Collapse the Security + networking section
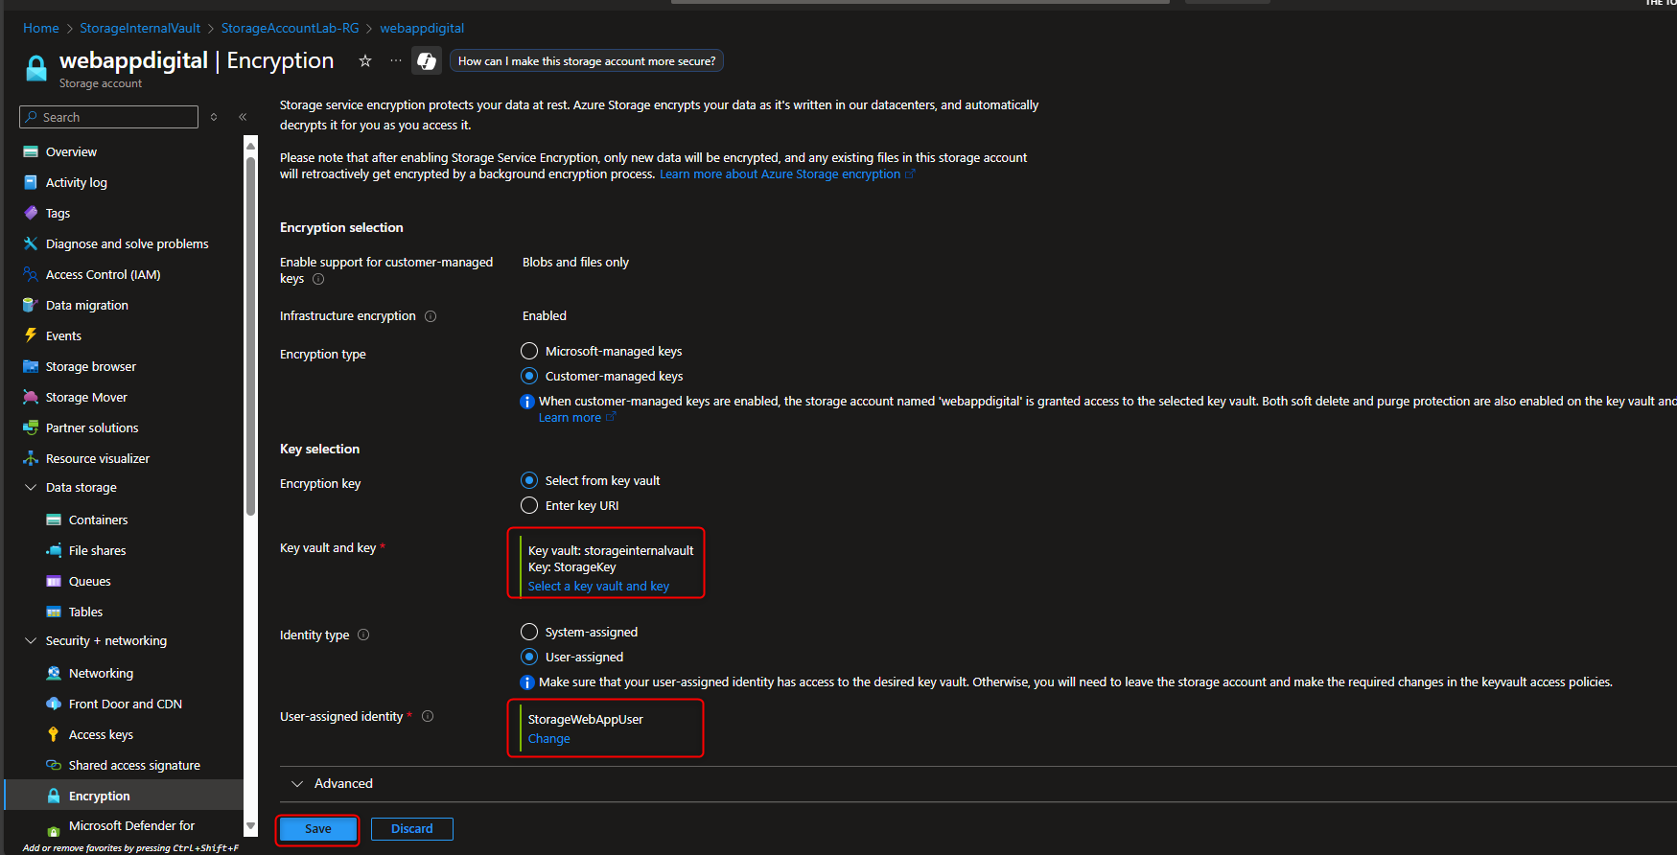This screenshot has height=855, width=1677. click(31, 640)
